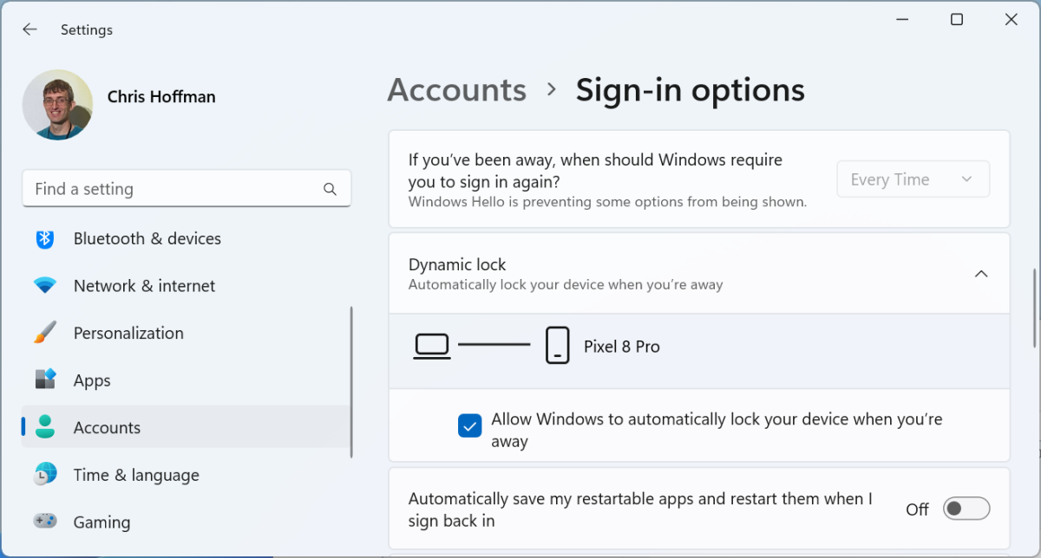
Task: Click Accounts breadcrumb link
Action: (457, 90)
